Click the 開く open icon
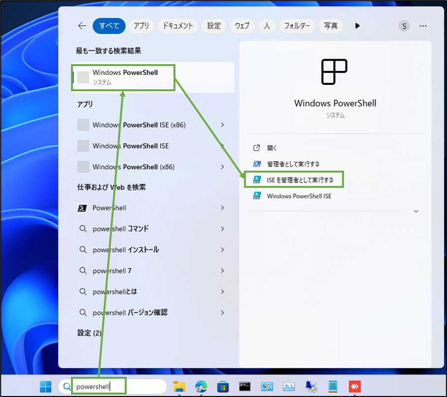This screenshot has height=397, width=447. click(257, 148)
